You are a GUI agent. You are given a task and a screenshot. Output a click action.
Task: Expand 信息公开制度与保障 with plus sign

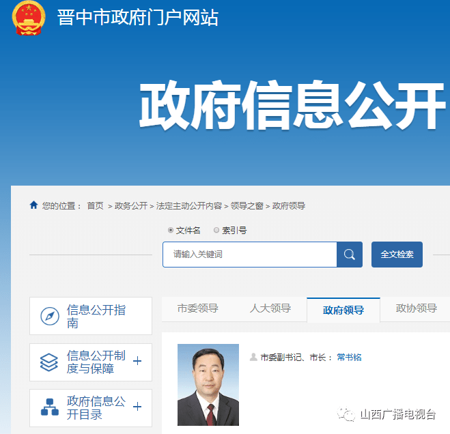tap(137, 361)
